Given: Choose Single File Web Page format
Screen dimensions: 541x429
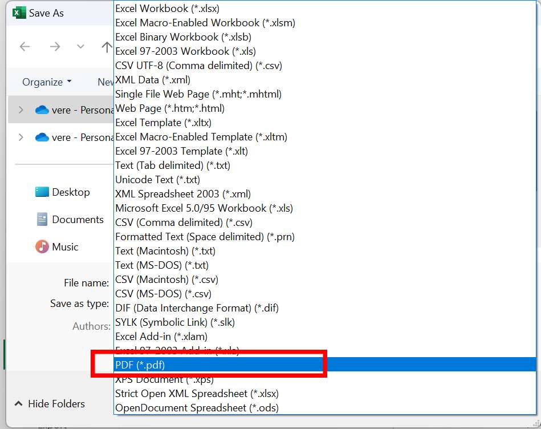Looking at the screenshot, I should pos(325,94).
